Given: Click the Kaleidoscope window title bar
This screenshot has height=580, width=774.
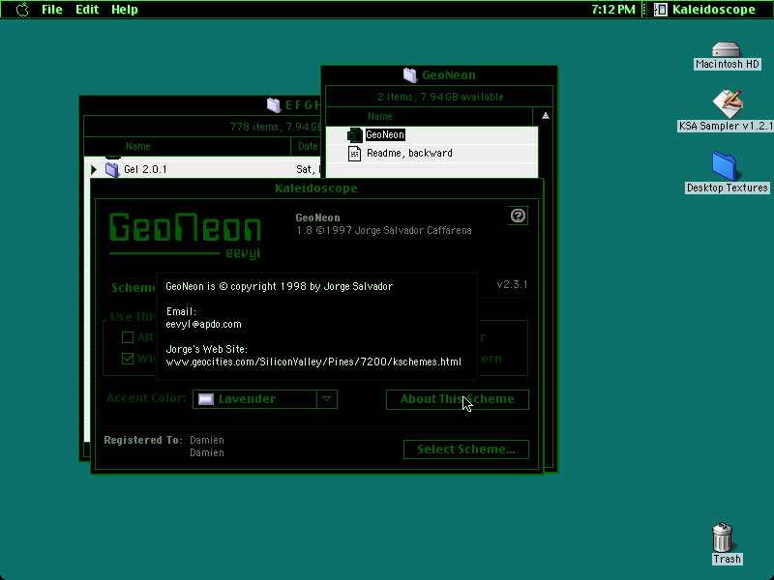Looking at the screenshot, I should pyautogui.click(x=316, y=188).
